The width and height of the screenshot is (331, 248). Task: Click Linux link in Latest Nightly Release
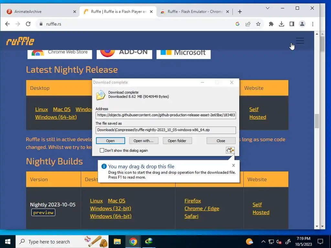point(42,109)
